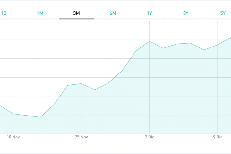Click the line point at 9 Dic gridline

coord(218,45)
